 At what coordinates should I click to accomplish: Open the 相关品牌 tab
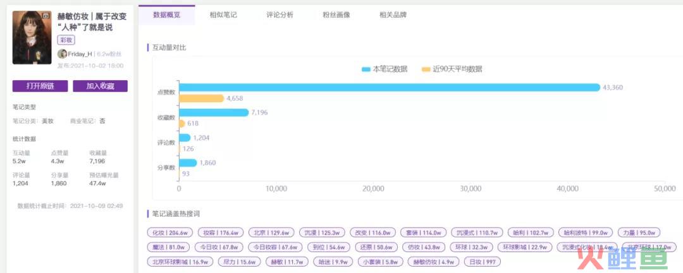point(393,15)
